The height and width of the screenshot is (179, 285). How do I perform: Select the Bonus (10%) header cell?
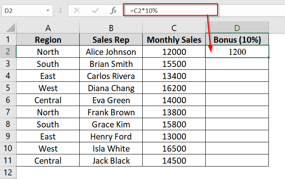coord(237,40)
